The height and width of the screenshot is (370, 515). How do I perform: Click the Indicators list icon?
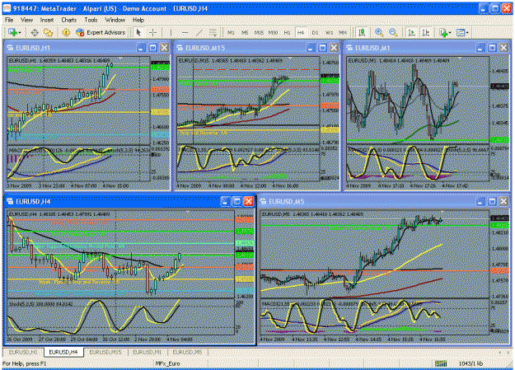click(443, 32)
